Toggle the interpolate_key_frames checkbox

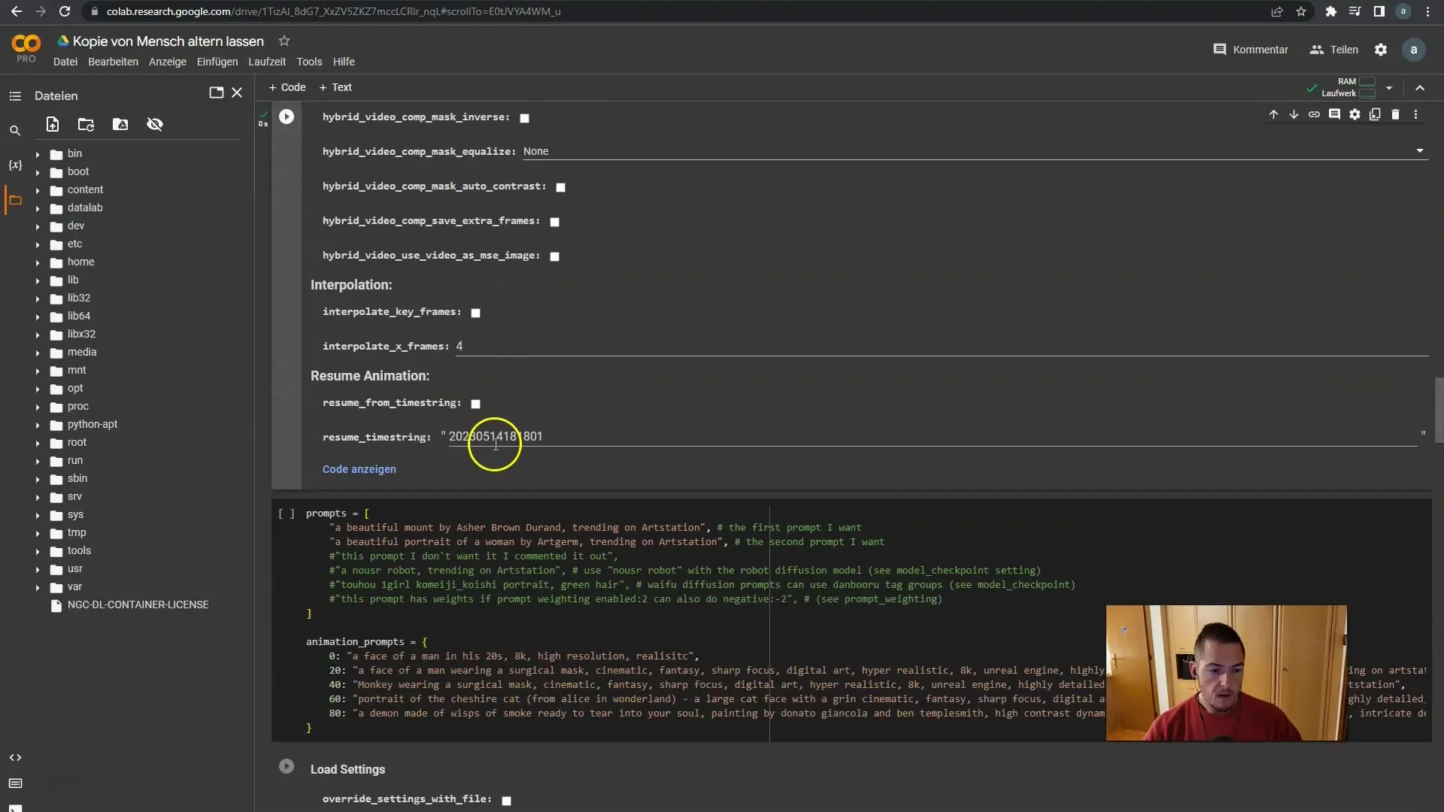tap(476, 311)
